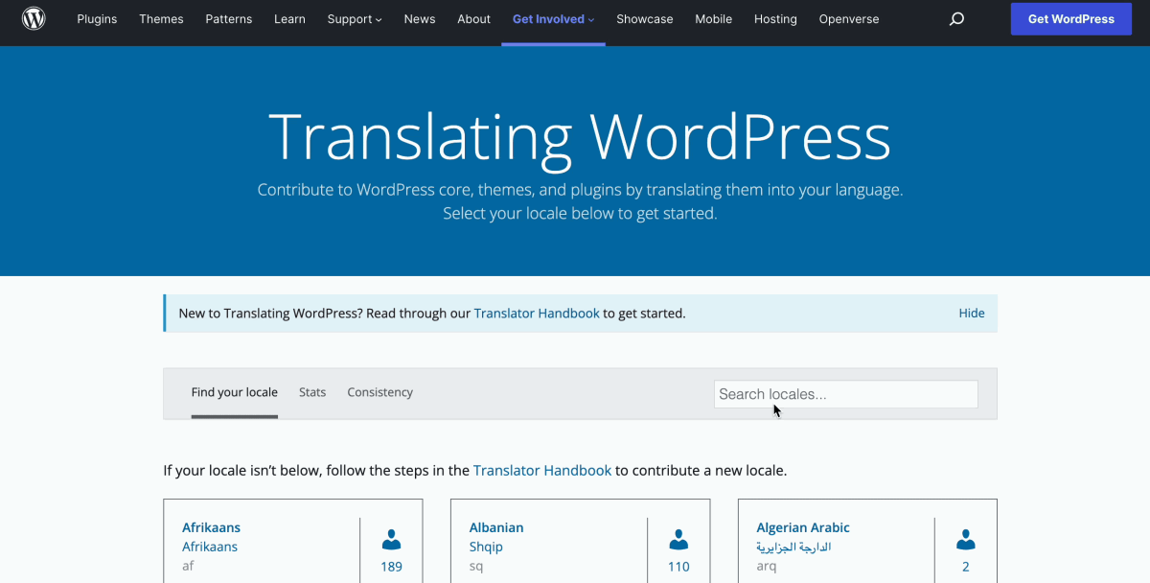The image size is (1150, 583).
Task: Open the News menu item
Action: tap(420, 19)
